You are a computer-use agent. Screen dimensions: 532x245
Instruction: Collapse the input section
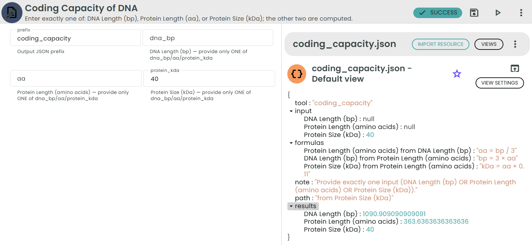coord(292,111)
